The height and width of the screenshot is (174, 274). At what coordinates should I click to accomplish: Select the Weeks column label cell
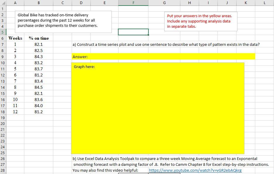tap(15, 38)
